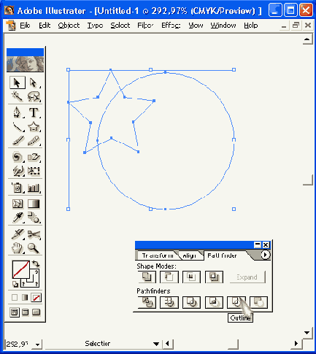Screen dimensions: 316x354
Task: Click the Trim pathfinder button
Action: 169,302
